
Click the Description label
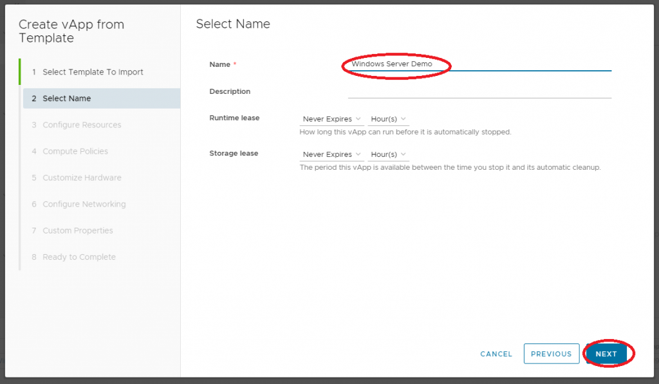[x=230, y=91]
